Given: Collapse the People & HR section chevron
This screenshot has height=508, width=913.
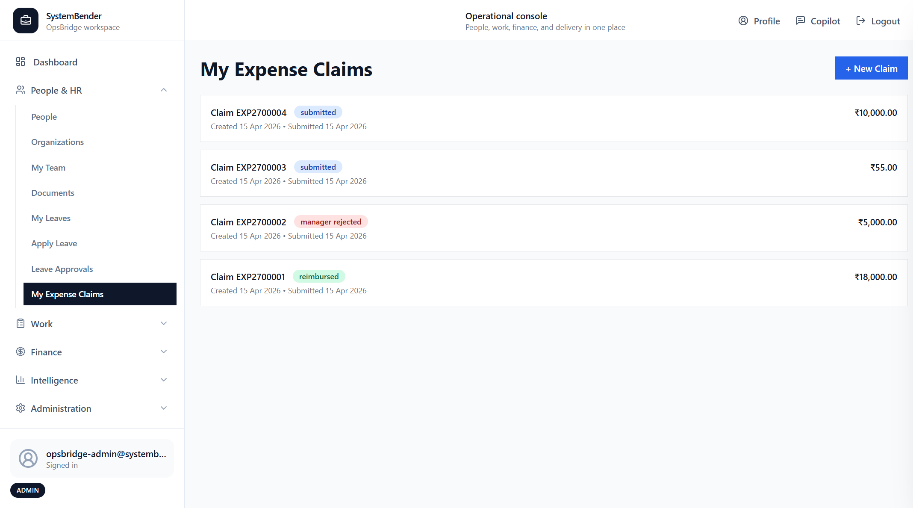Looking at the screenshot, I should [164, 90].
